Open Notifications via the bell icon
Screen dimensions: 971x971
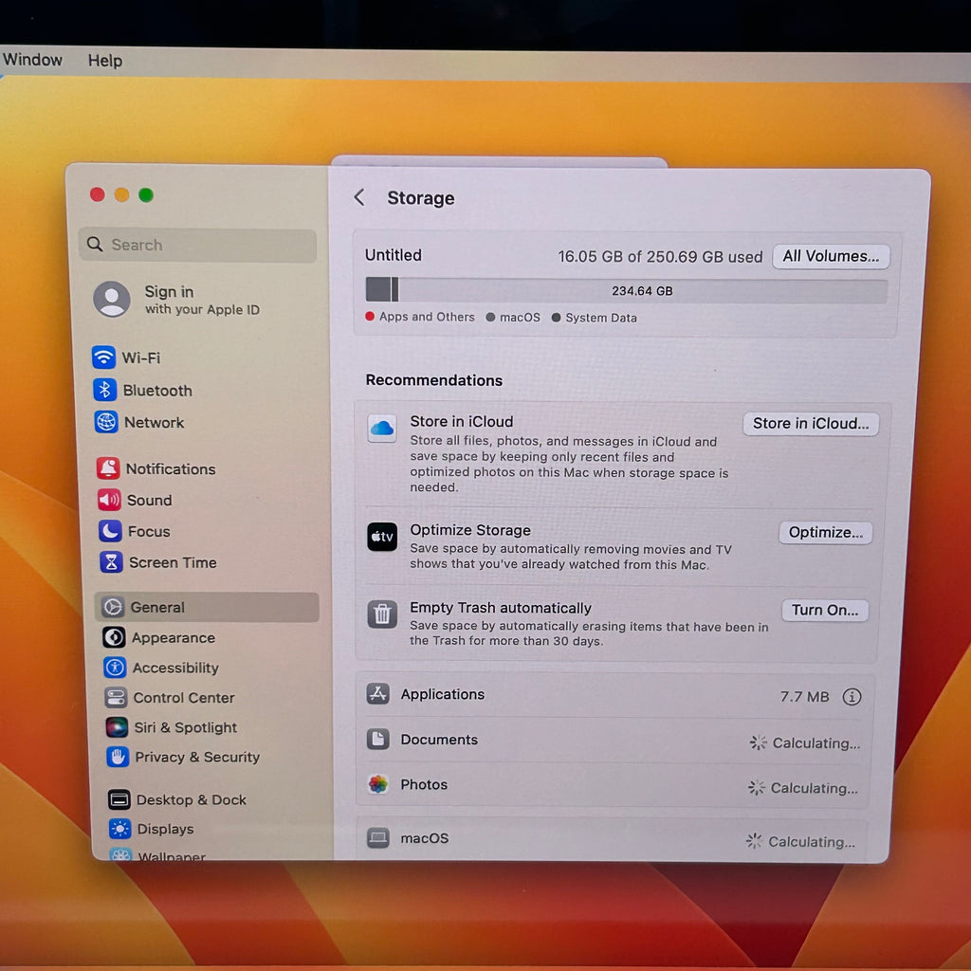point(108,468)
